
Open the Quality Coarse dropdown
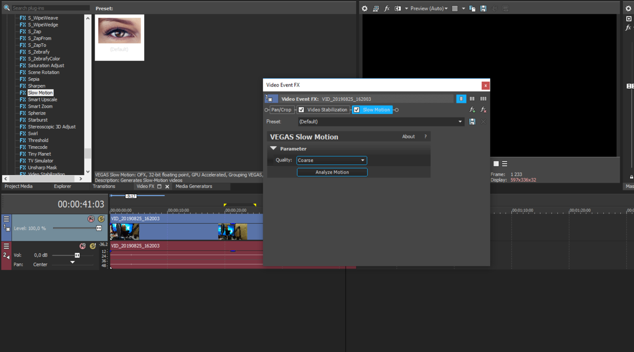point(332,160)
